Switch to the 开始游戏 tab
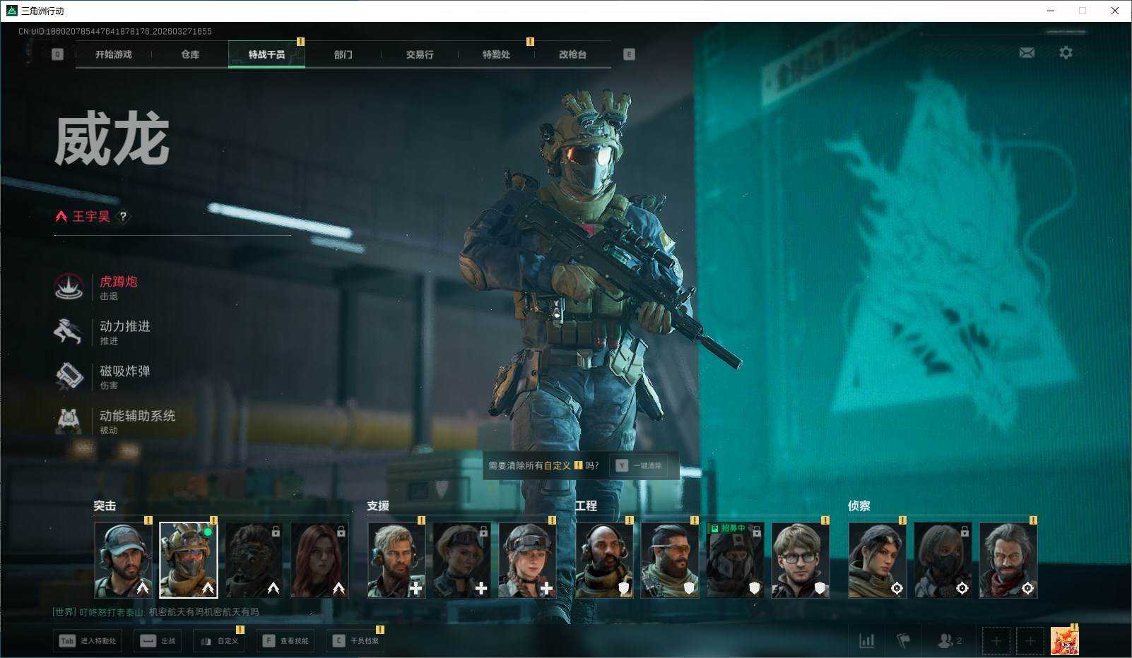This screenshot has height=658, width=1132. [114, 54]
